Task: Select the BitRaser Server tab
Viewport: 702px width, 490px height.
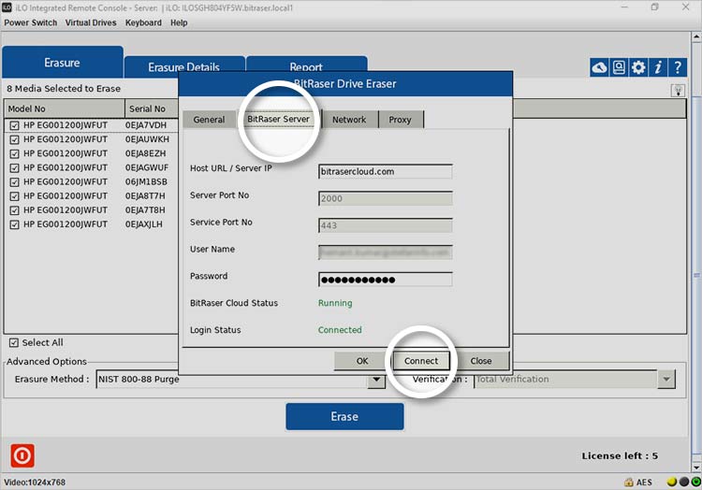Action: click(x=279, y=120)
